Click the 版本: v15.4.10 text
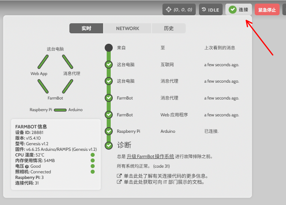 click(x=28, y=138)
